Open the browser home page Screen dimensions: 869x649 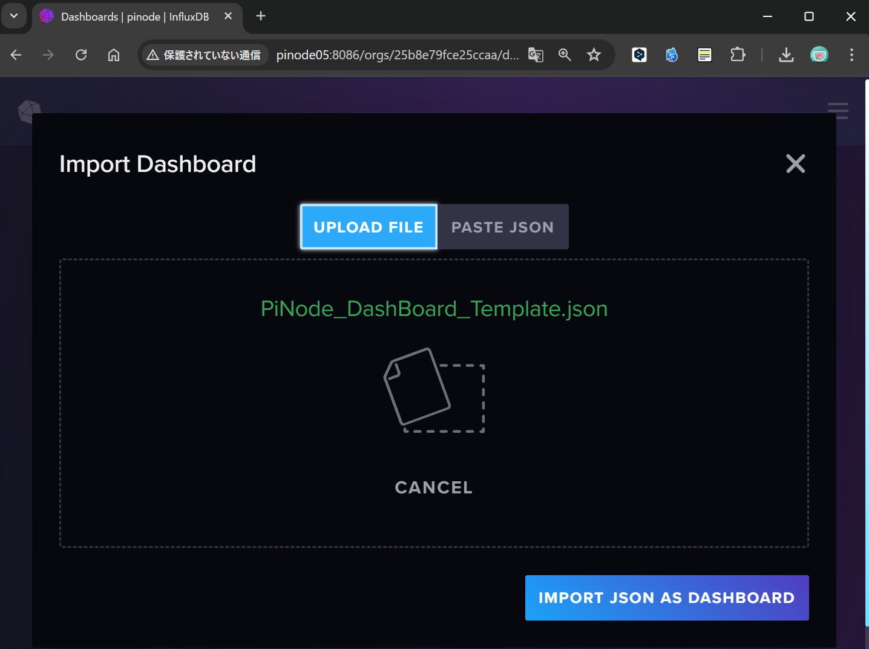114,55
